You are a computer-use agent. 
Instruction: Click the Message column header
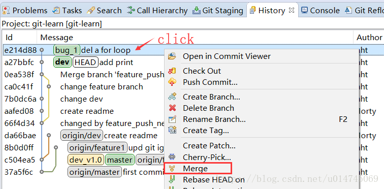coord(56,38)
